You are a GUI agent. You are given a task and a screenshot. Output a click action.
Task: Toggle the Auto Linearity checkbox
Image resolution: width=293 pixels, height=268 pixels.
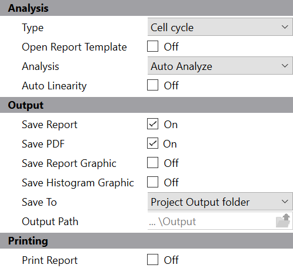[x=152, y=85]
